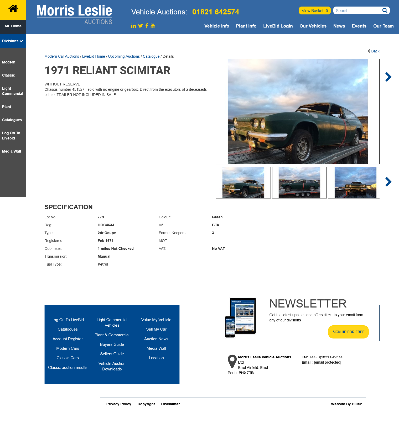Open Log On To Livebid sidebar item

[x=11, y=136]
